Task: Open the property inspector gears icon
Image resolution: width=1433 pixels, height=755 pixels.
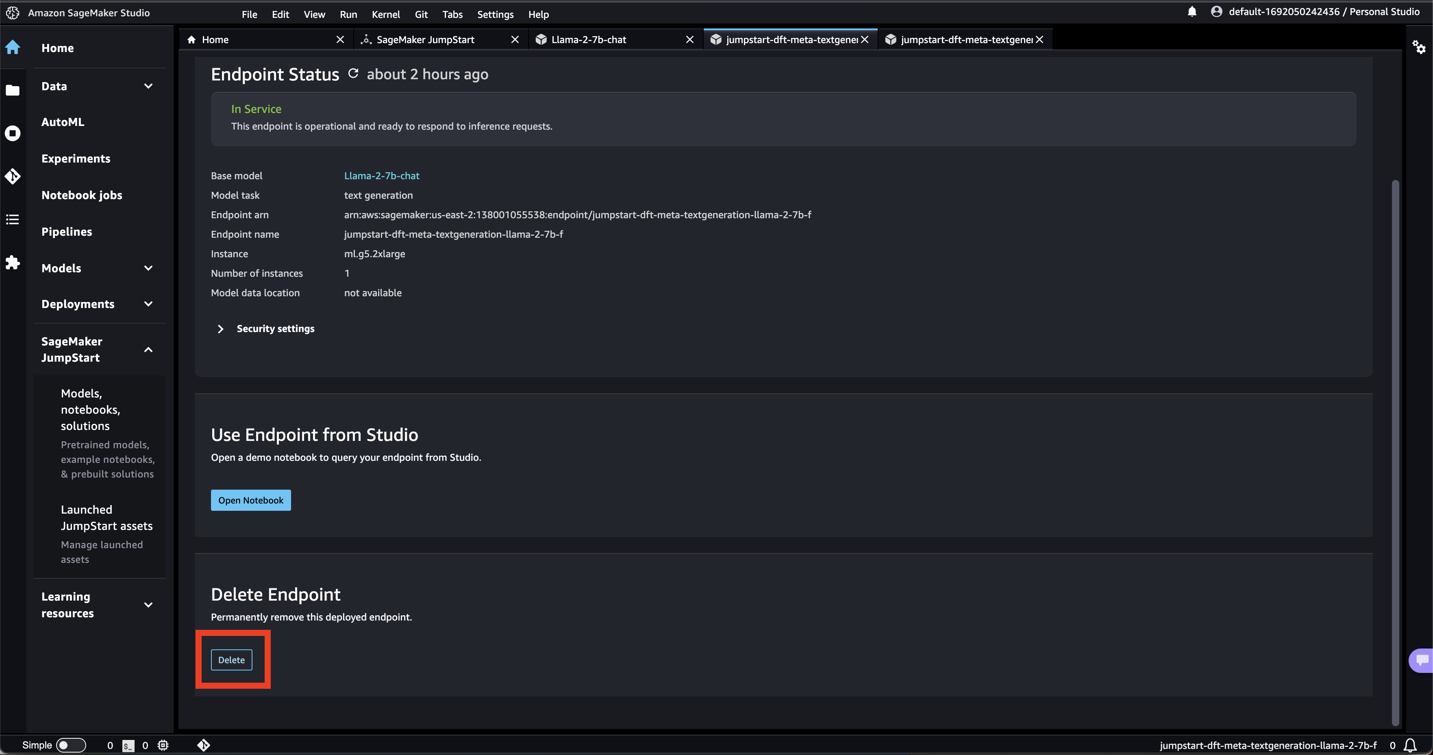Action: click(x=1419, y=47)
